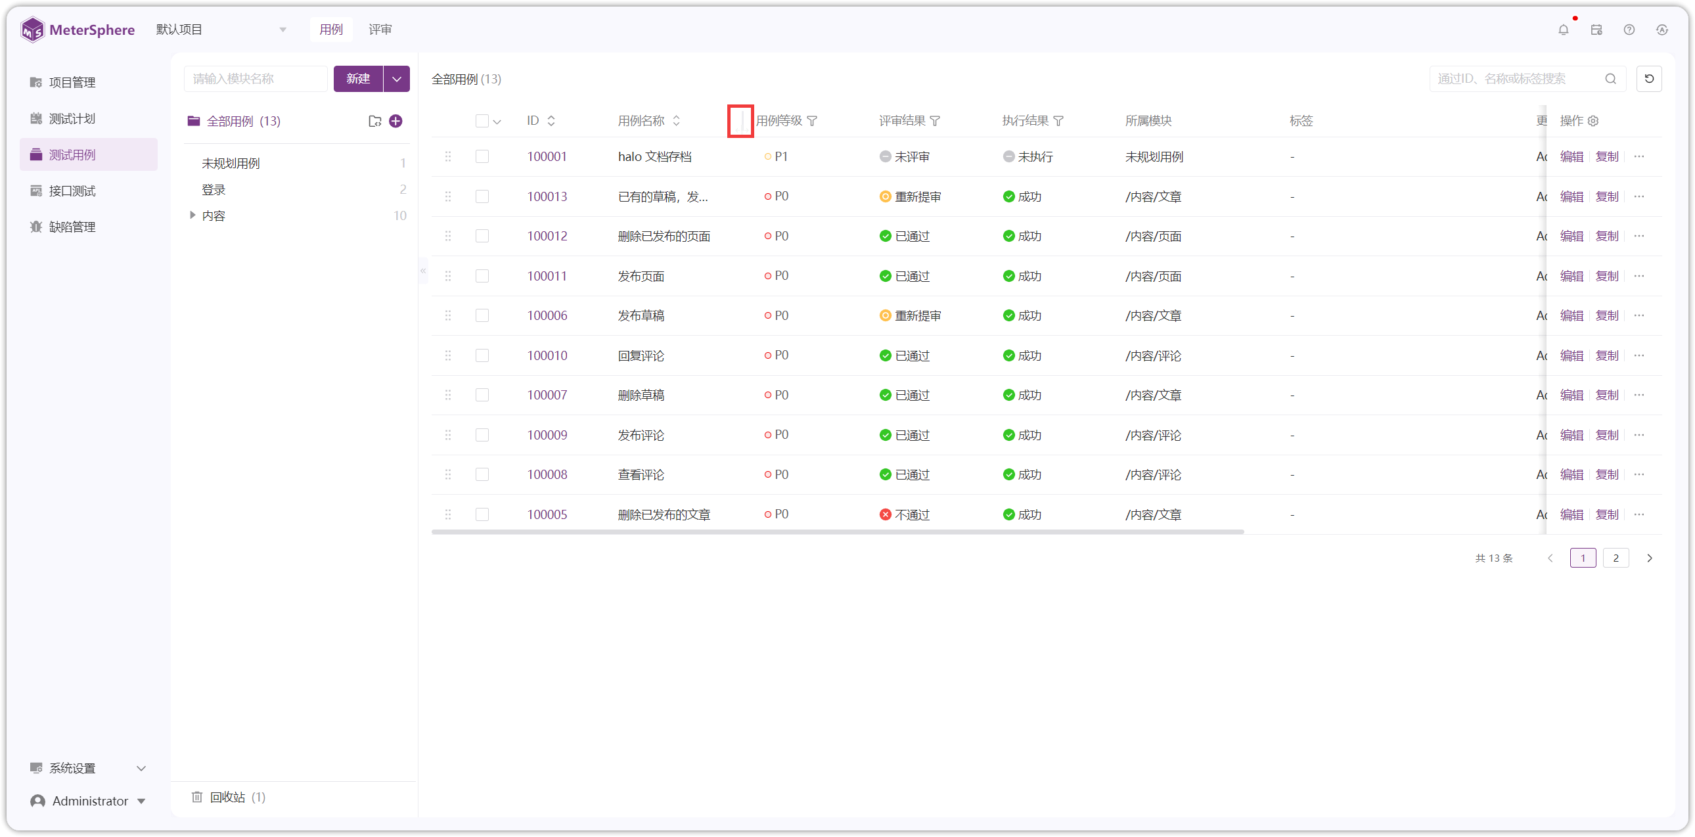The image size is (1695, 837).
Task: Check the box for case 100008
Action: tap(482, 475)
